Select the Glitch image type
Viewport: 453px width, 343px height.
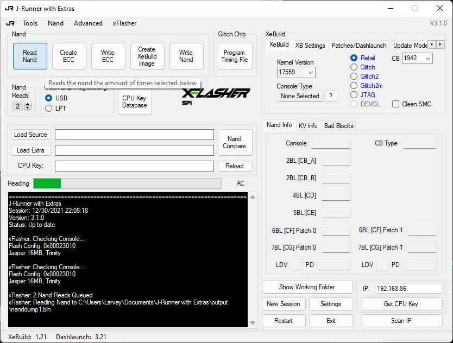pyautogui.click(x=363, y=67)
